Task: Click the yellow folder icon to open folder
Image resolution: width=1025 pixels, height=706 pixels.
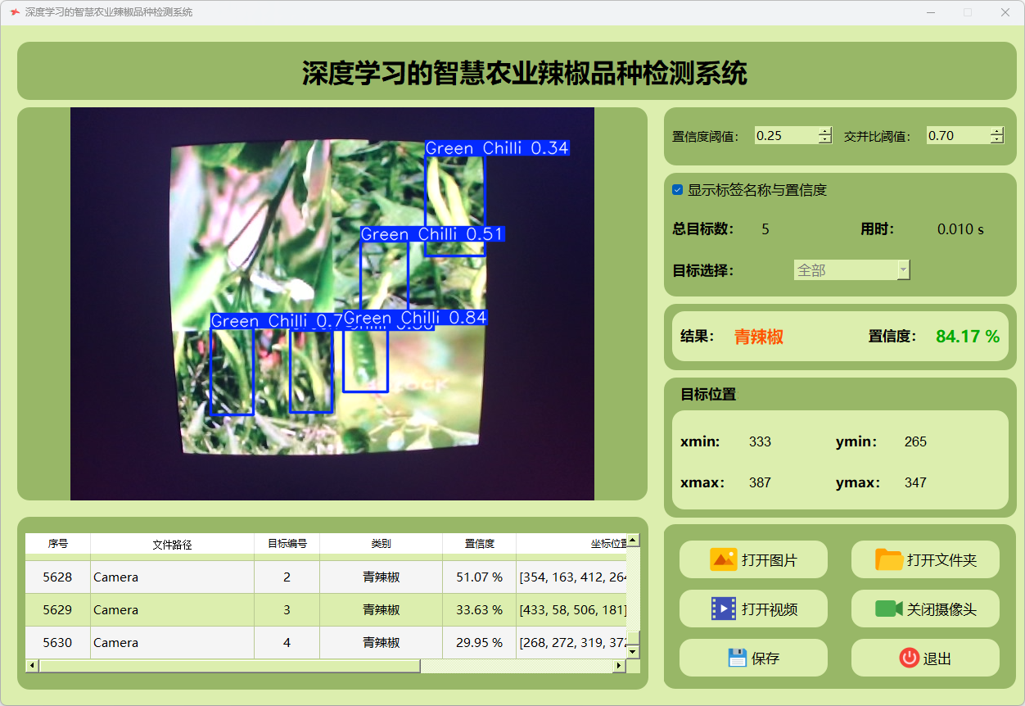Action: [x=889, y=559]
